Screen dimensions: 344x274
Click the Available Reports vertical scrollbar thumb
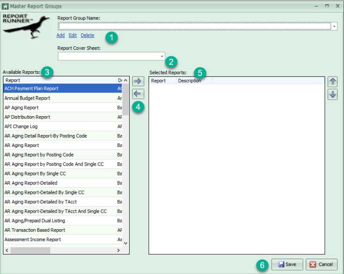[x=126, y=100]
